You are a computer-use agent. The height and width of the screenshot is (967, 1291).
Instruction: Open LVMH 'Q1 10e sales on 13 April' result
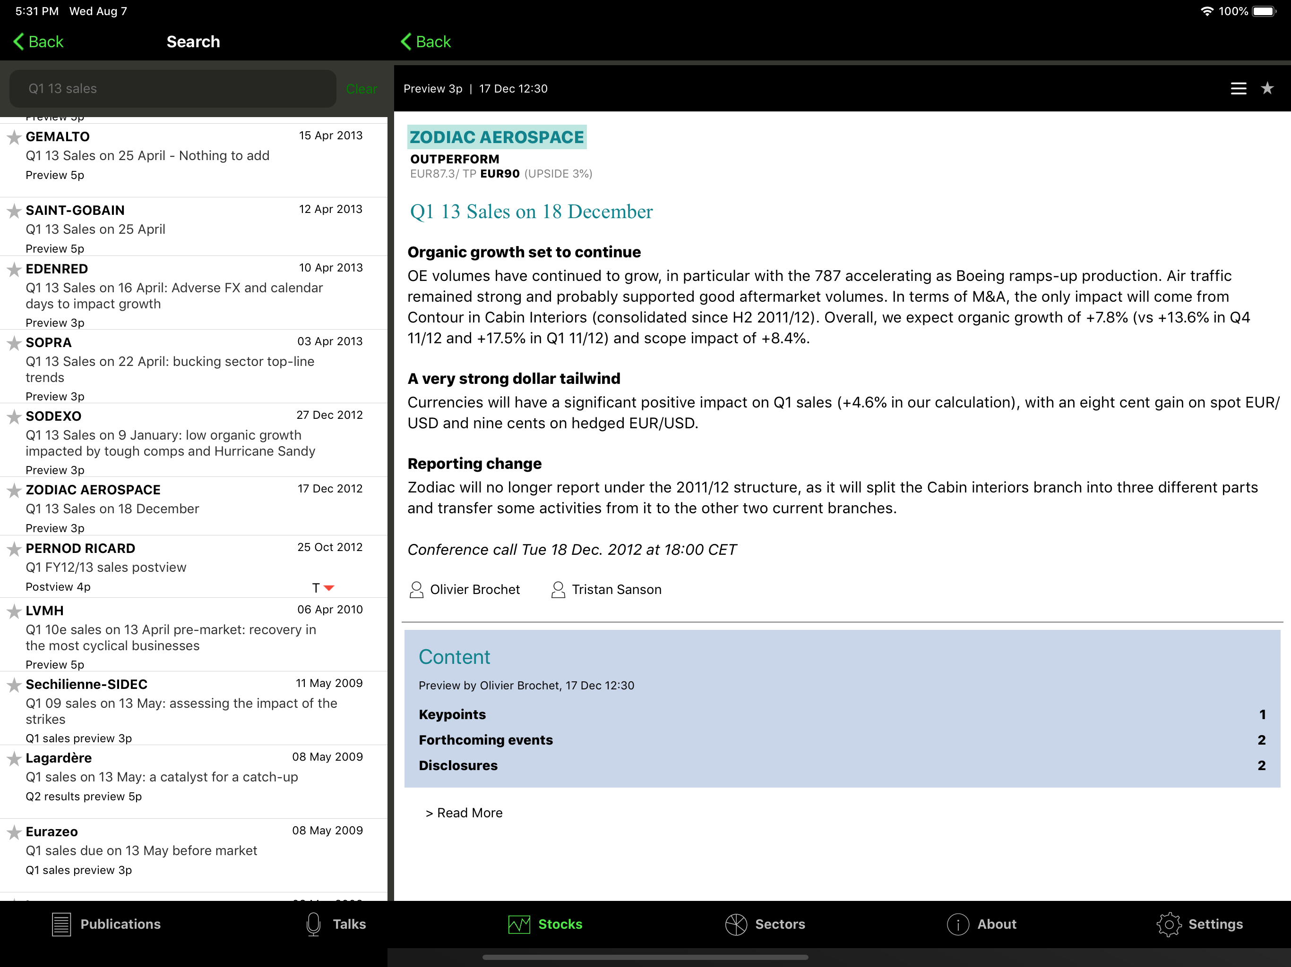194,635
